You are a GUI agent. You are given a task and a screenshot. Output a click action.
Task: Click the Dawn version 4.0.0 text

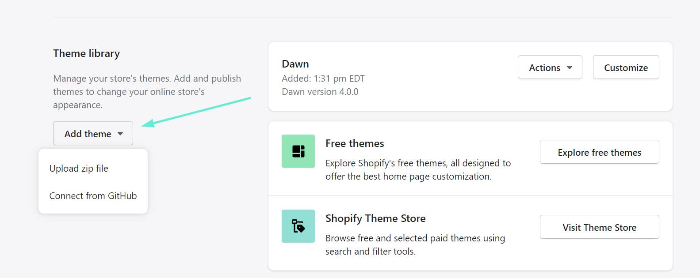[x=320, y=92]
